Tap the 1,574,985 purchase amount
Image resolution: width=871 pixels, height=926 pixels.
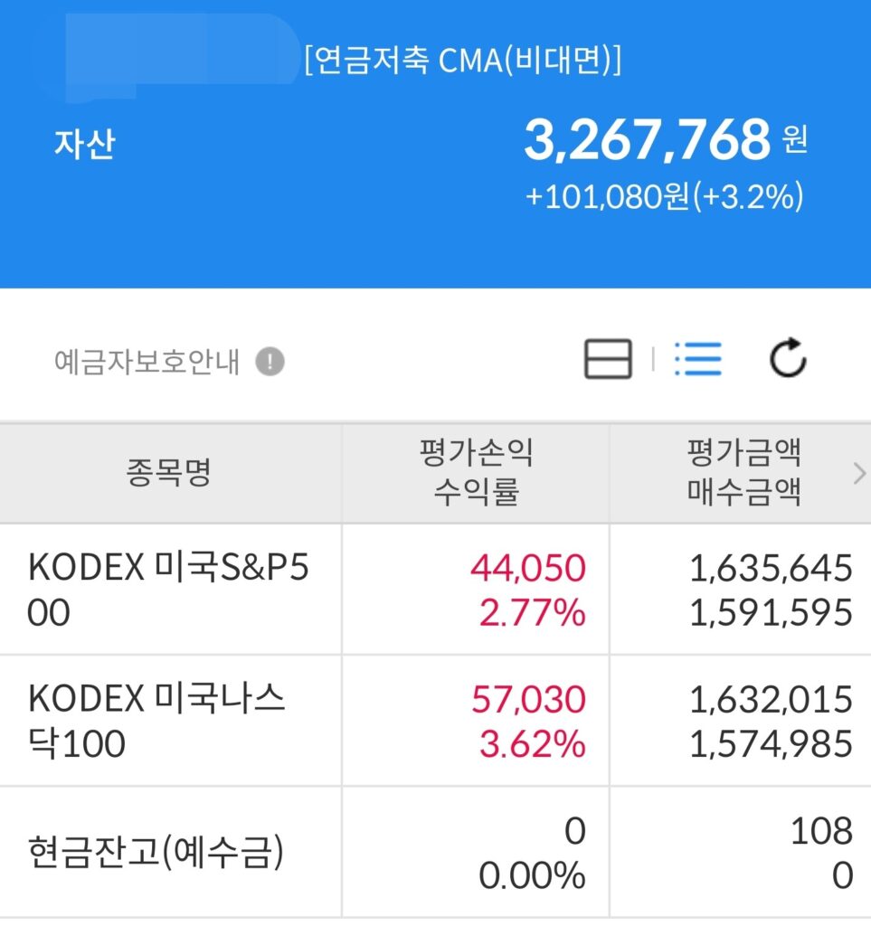pos(772,743)
